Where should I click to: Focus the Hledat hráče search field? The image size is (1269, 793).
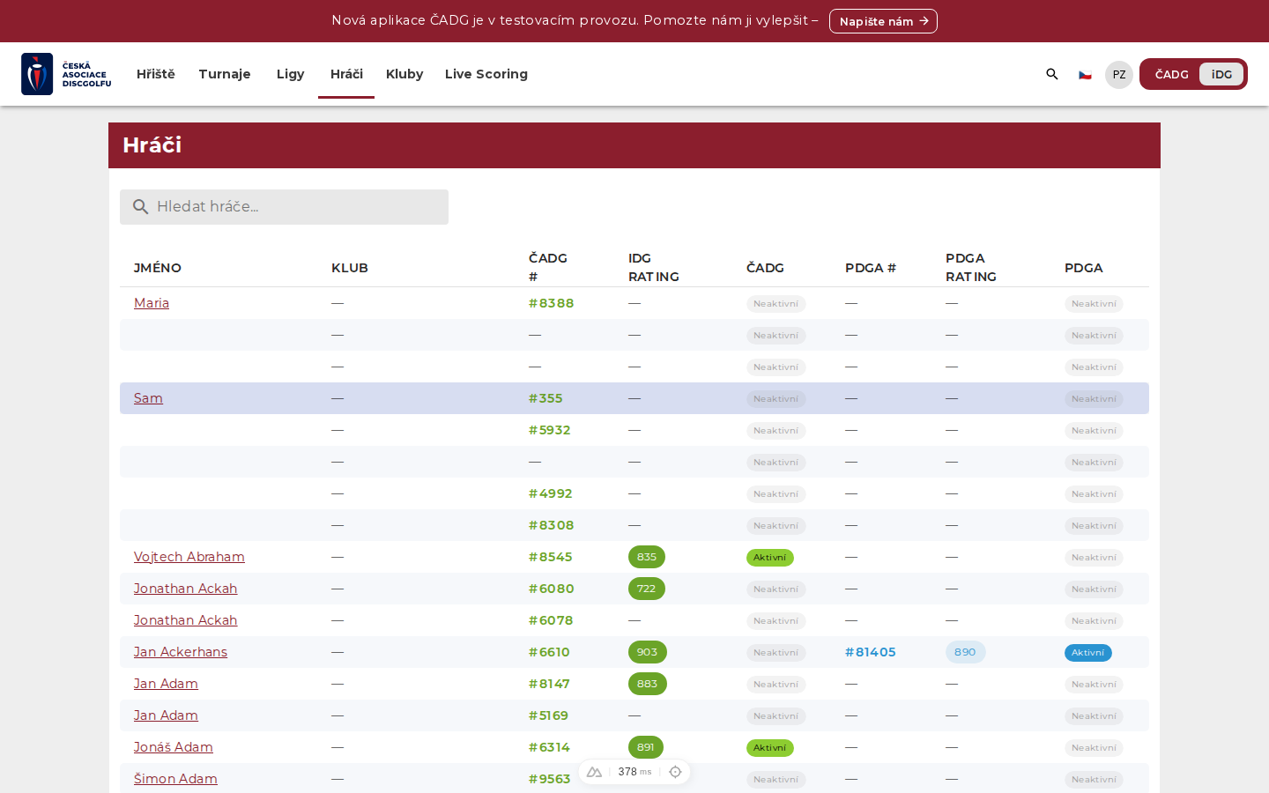(x=284, y=207)
